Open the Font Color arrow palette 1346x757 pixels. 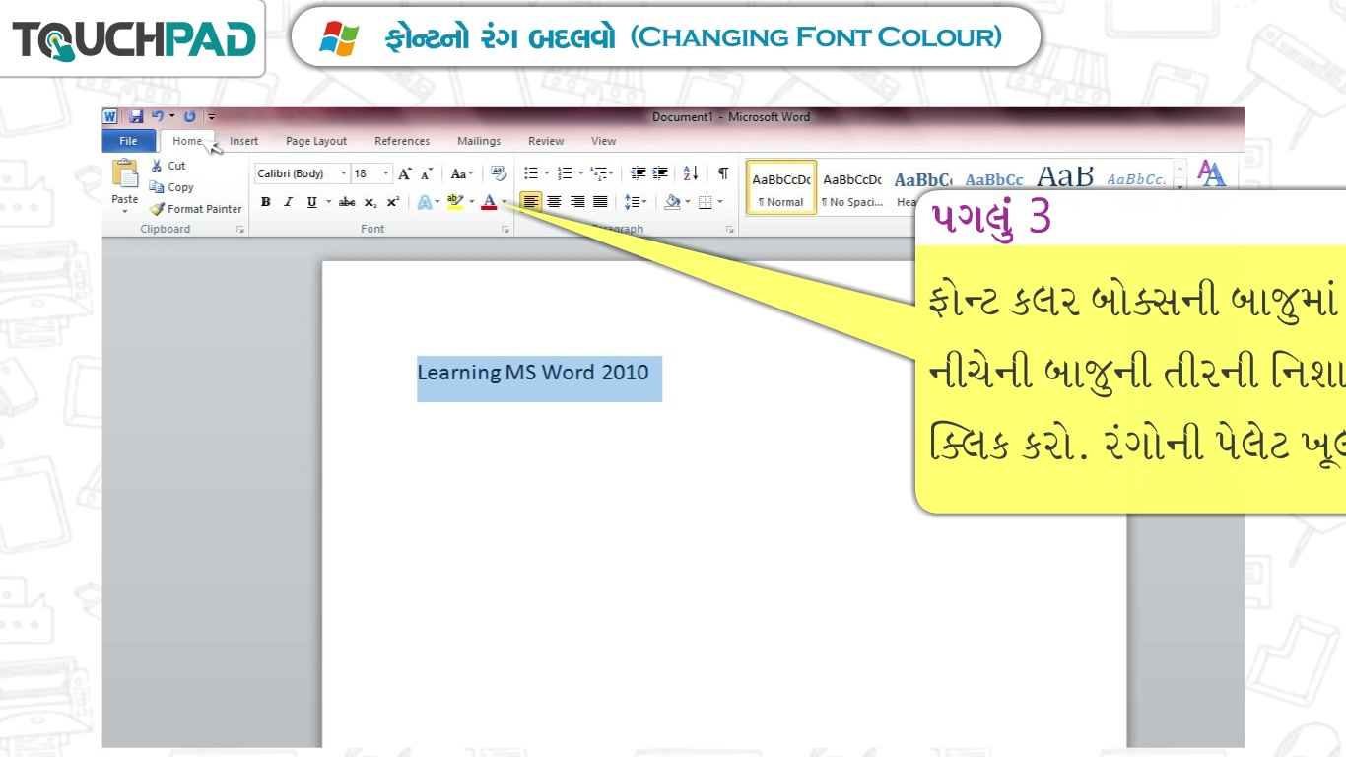(x=505, y=202)
